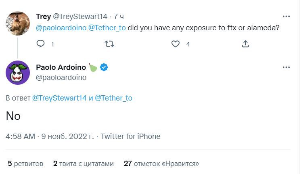Click the share icon on Trey's tweet
This screenshot has height=174, width=301.
[x=245, y=44]
